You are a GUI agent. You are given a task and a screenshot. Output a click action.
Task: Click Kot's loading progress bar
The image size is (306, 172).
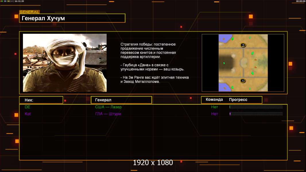tap(256, 114)
